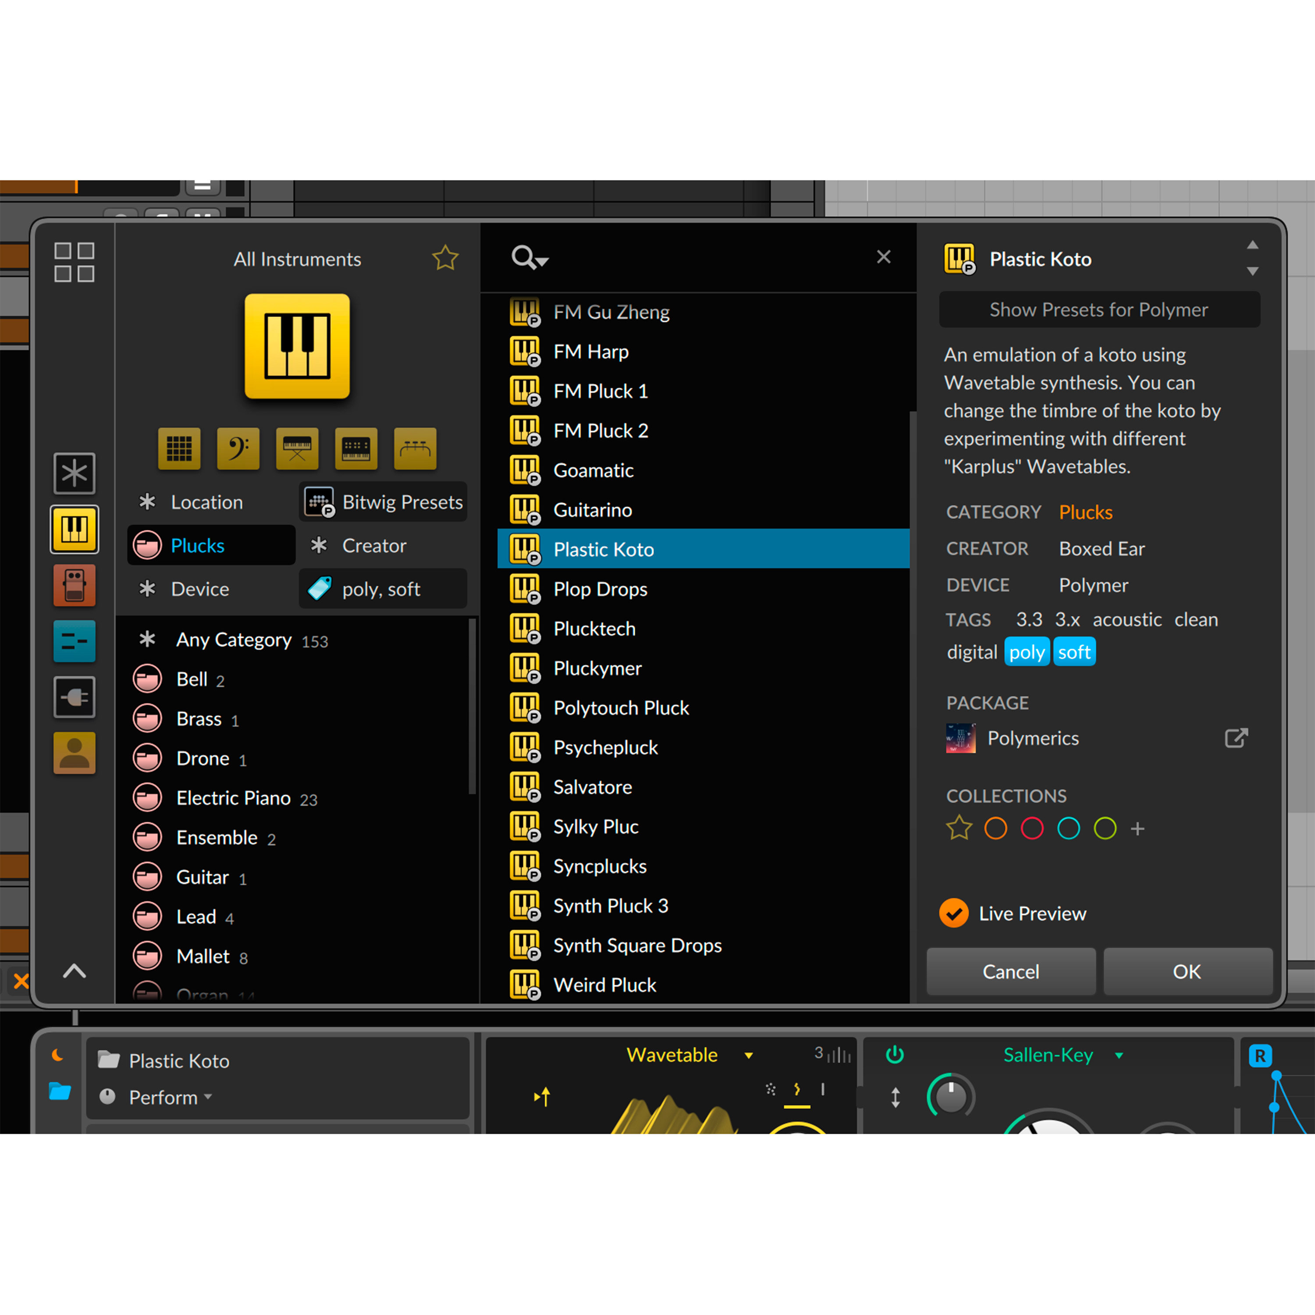Viewport: 1315px width, 1315px height.
Task: Select the Instruments keyboard sidebar icon
Action: pos(74,529)
